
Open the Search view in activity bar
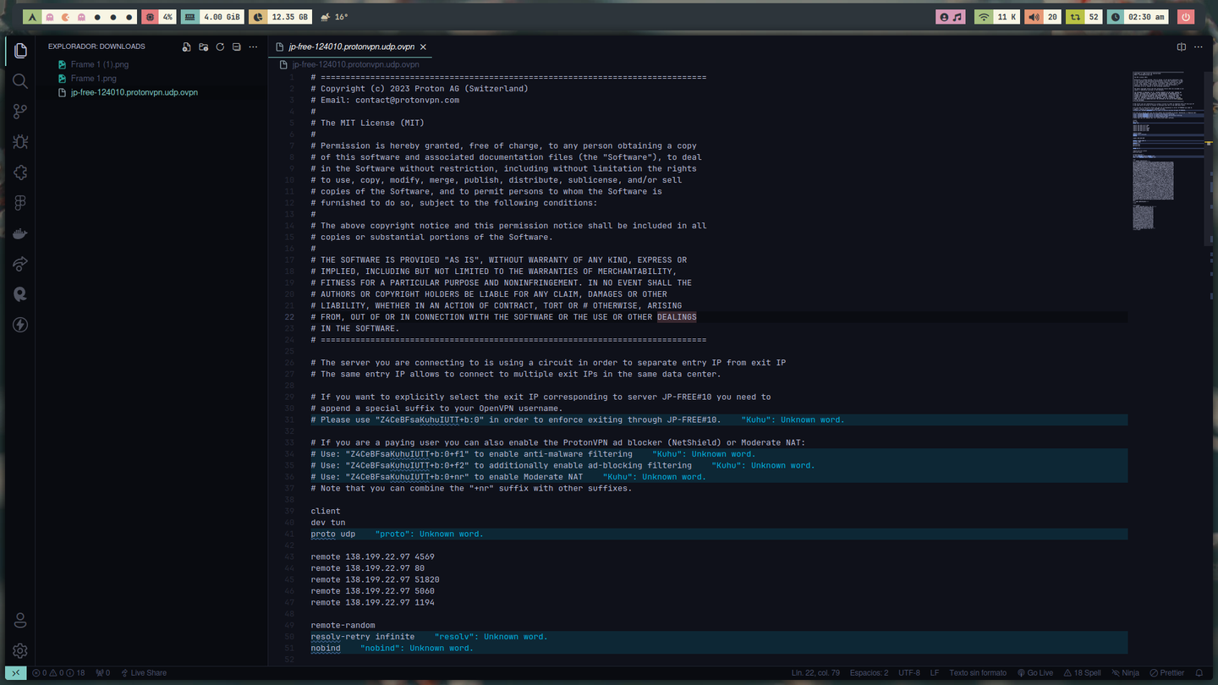(20, 81)
